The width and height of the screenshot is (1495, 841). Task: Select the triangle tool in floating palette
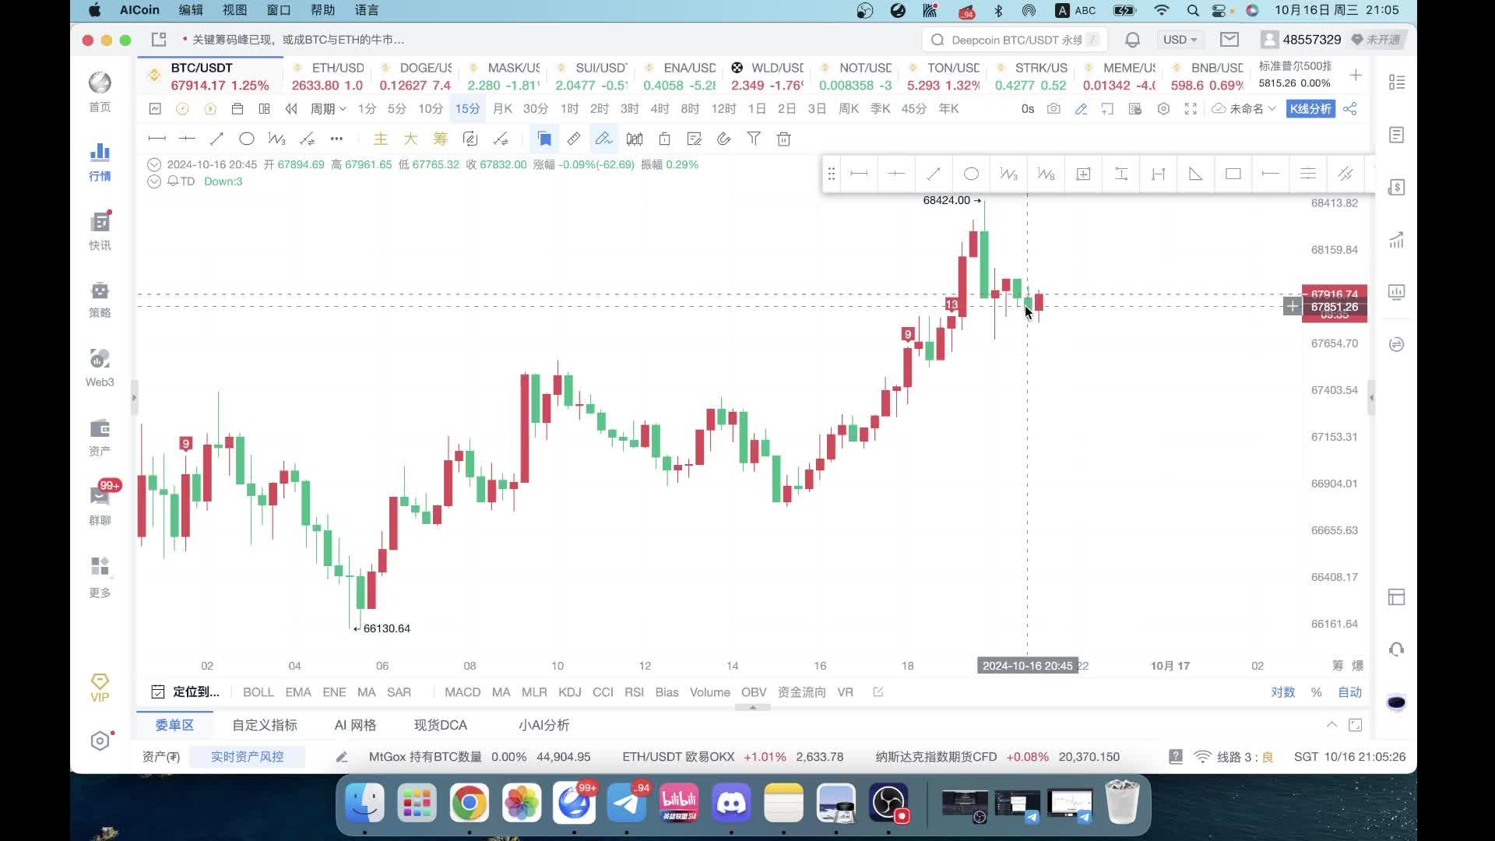[1195, 174]
